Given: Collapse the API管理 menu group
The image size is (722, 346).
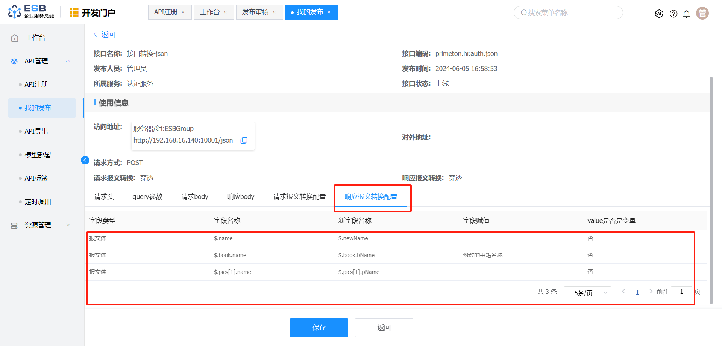Looking at the screenshot, I should 68,61.
